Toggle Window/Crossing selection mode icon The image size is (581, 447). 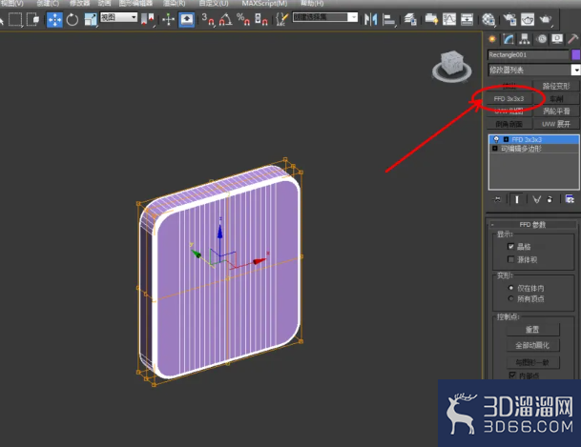click(32, 19)
